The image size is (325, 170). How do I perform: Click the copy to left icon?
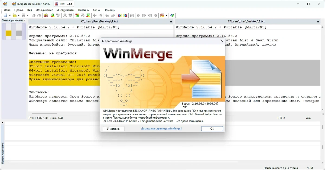[x=101, y=15]
